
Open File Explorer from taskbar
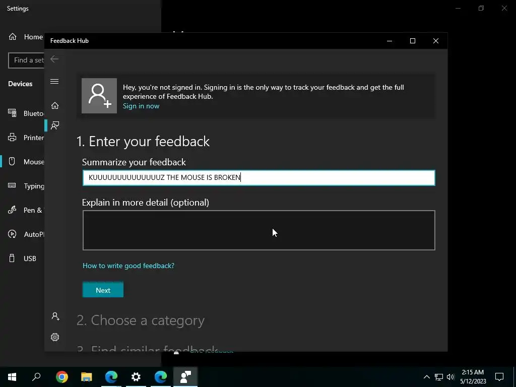pos(87,377)
